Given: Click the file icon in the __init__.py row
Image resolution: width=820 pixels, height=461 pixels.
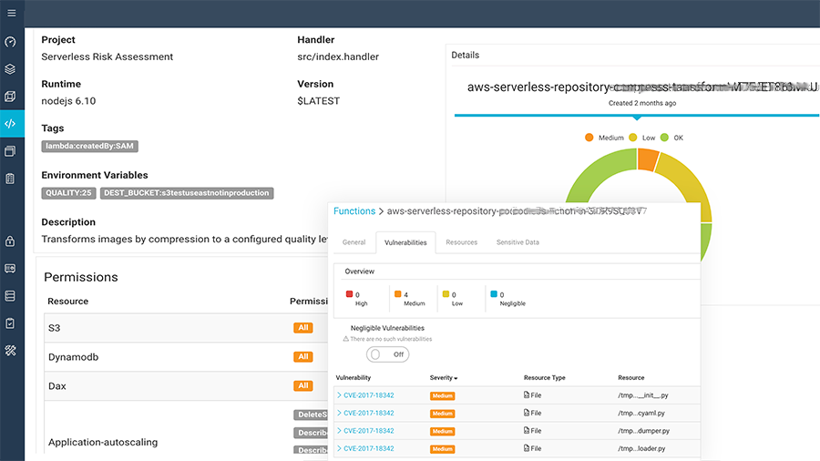Looking at the screenshot, I should (x=527, y=395).
